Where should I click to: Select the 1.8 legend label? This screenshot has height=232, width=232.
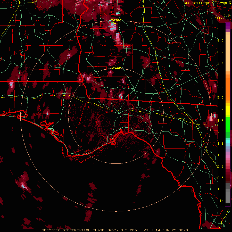pos(220,144)
